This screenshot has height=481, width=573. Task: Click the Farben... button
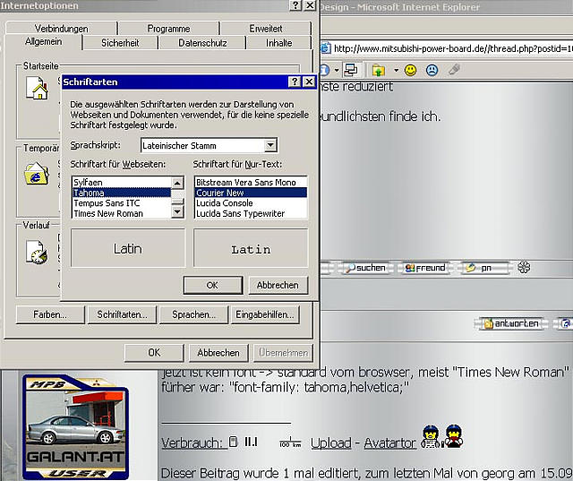coord(50,314)
